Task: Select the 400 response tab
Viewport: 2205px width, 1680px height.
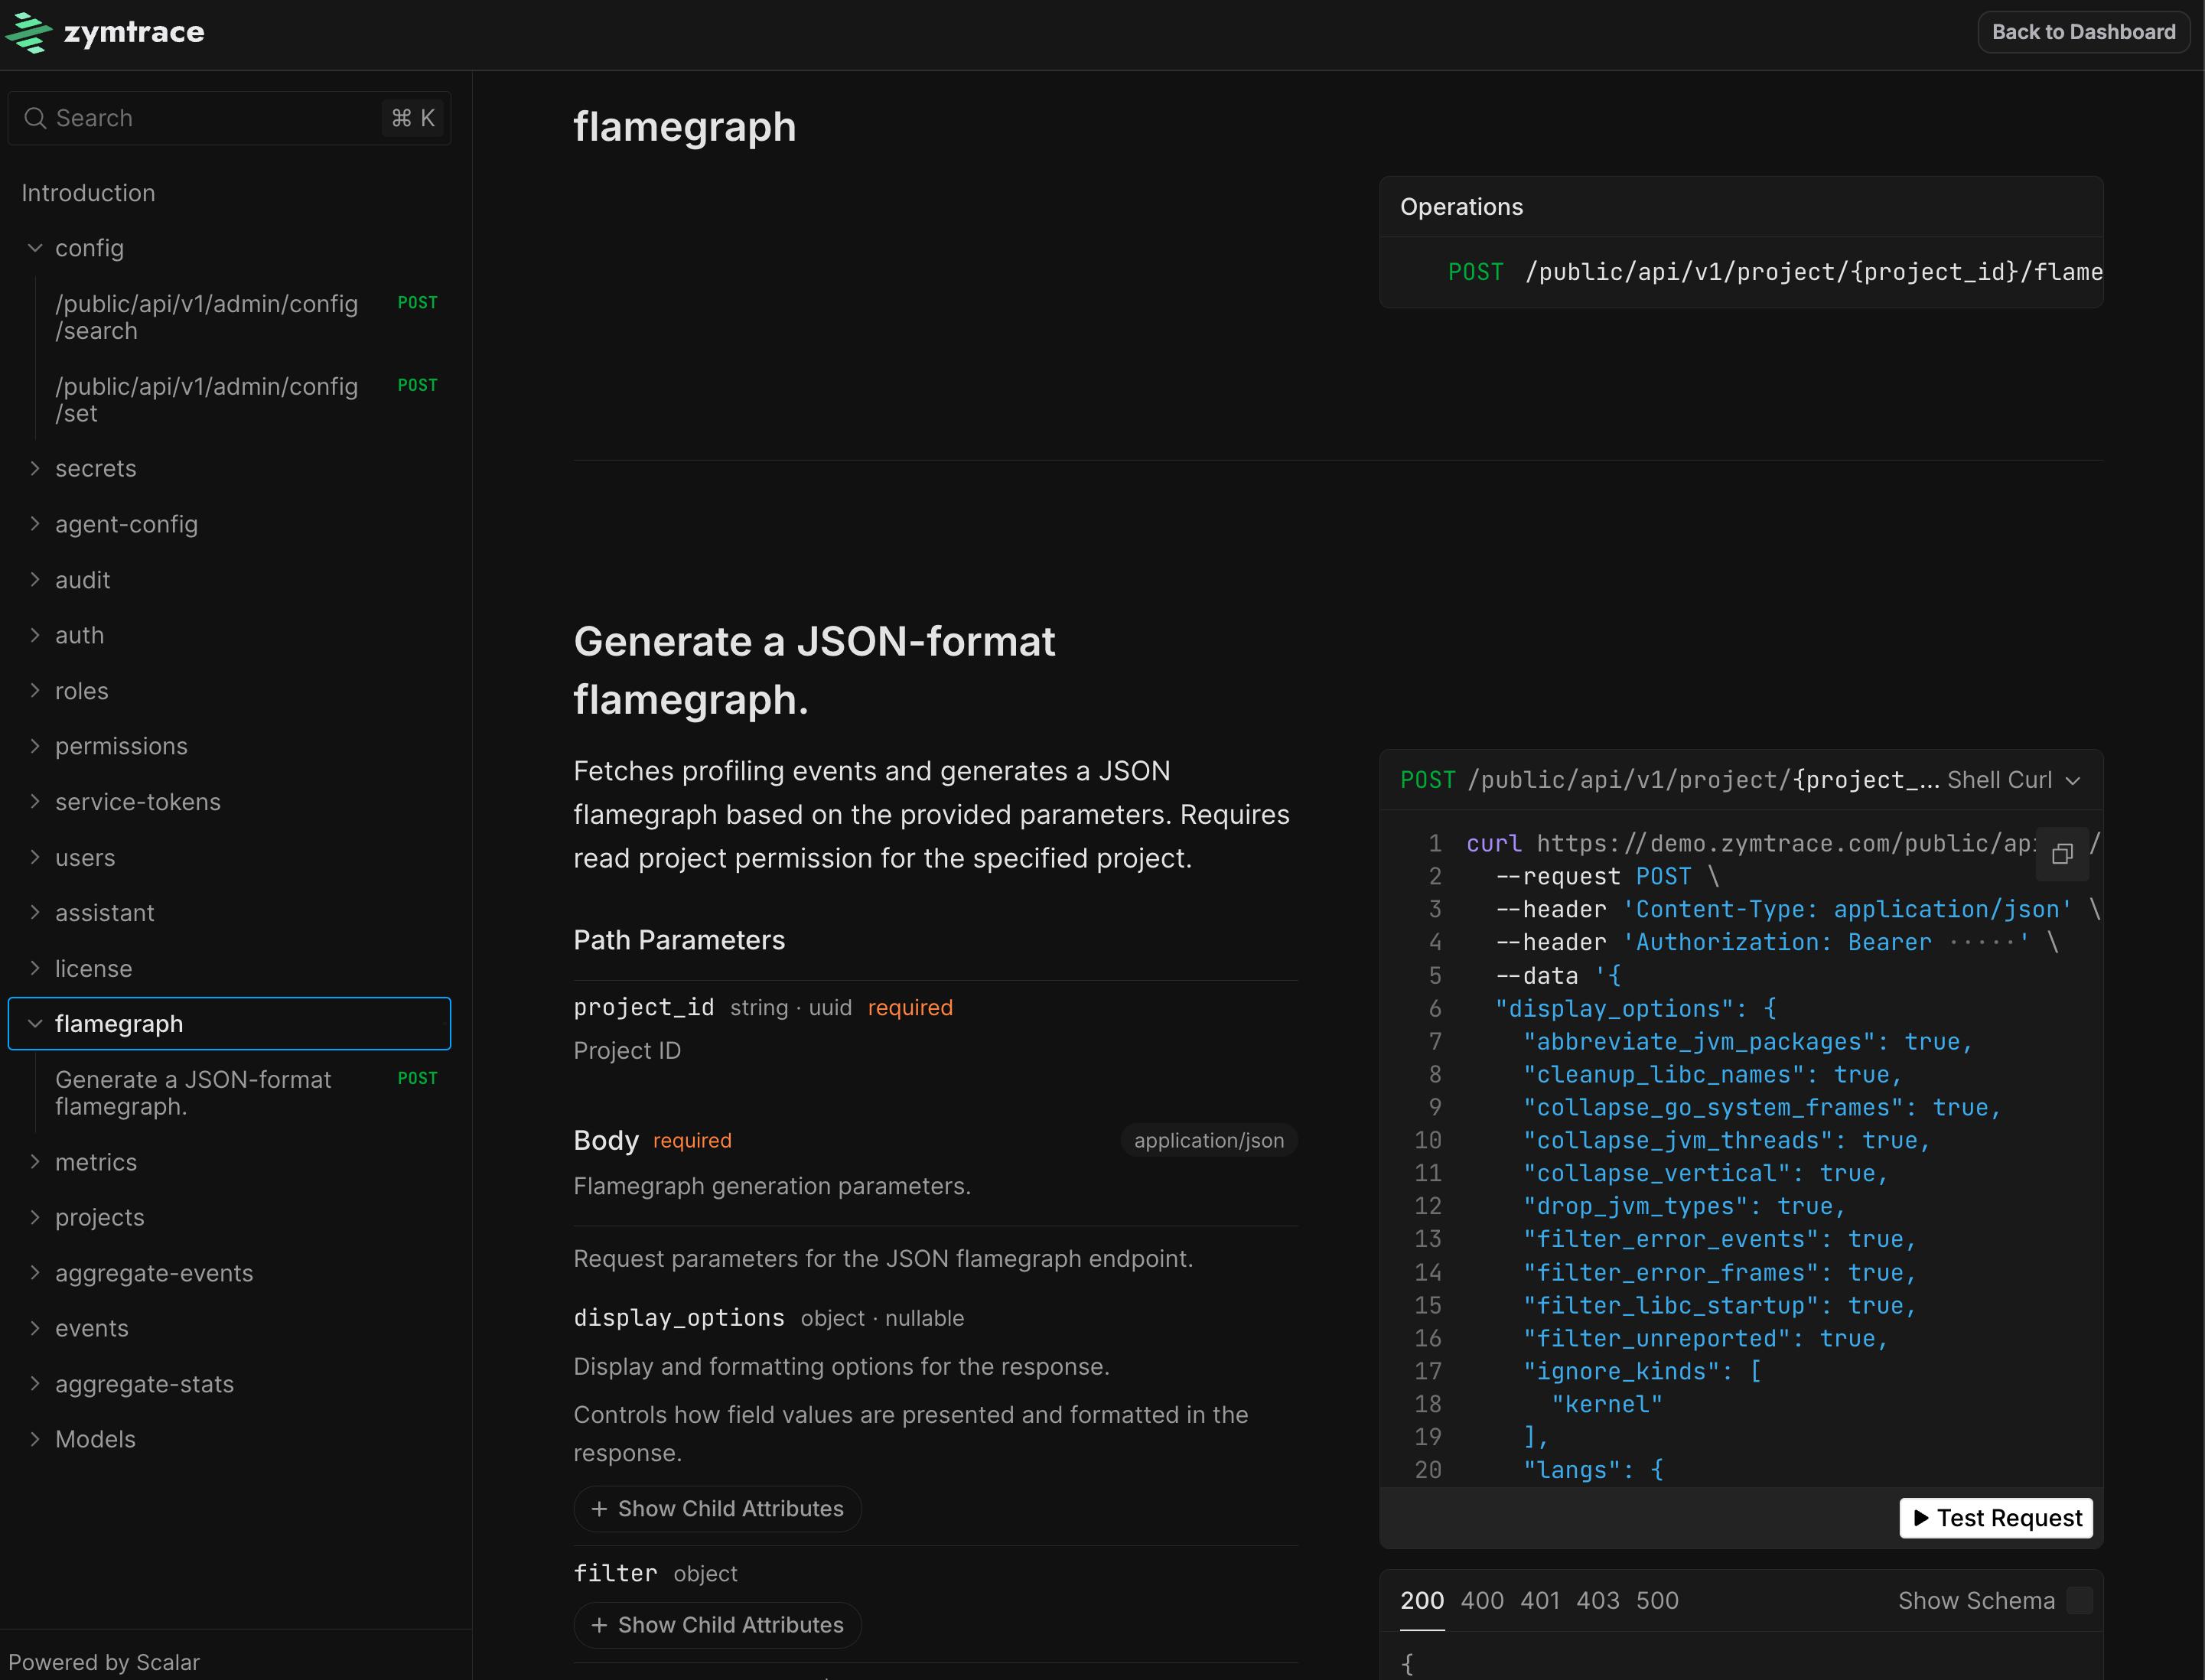Action: pyautogui.click(x=1482, y=1600)
